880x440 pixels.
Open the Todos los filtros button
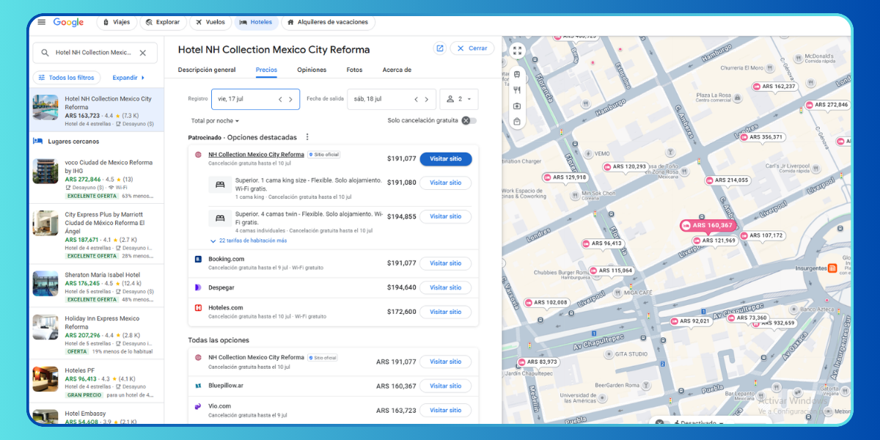point(66,78)
